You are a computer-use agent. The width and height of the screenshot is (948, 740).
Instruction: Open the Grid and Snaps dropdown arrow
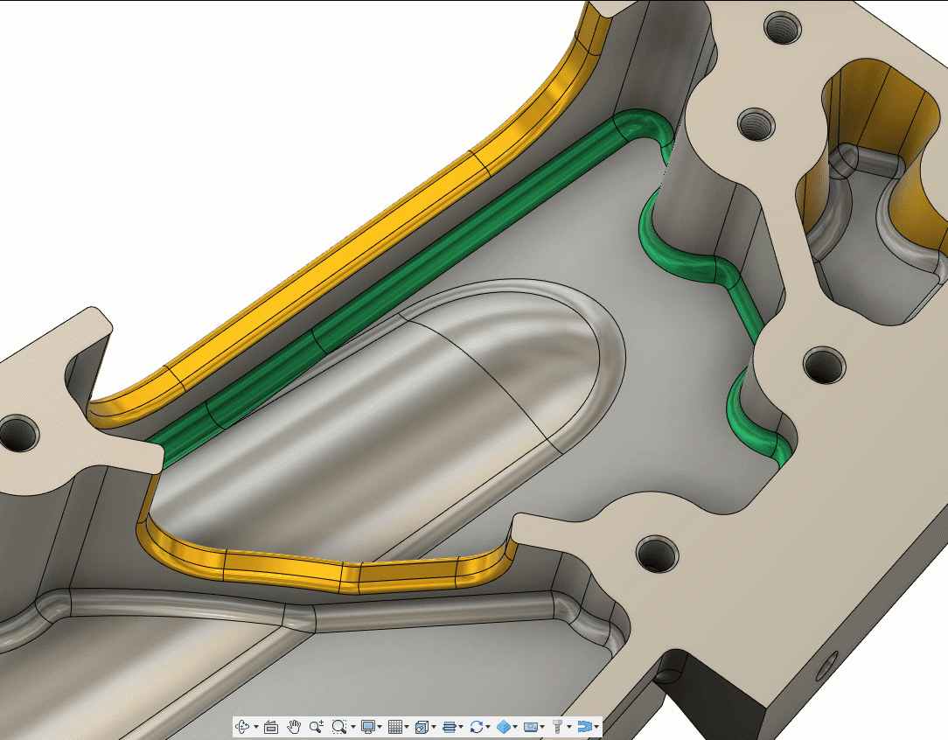pos(407,727)
